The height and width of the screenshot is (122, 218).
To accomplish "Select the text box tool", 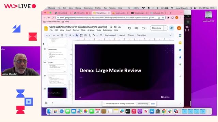I will [x=81, y=35].
